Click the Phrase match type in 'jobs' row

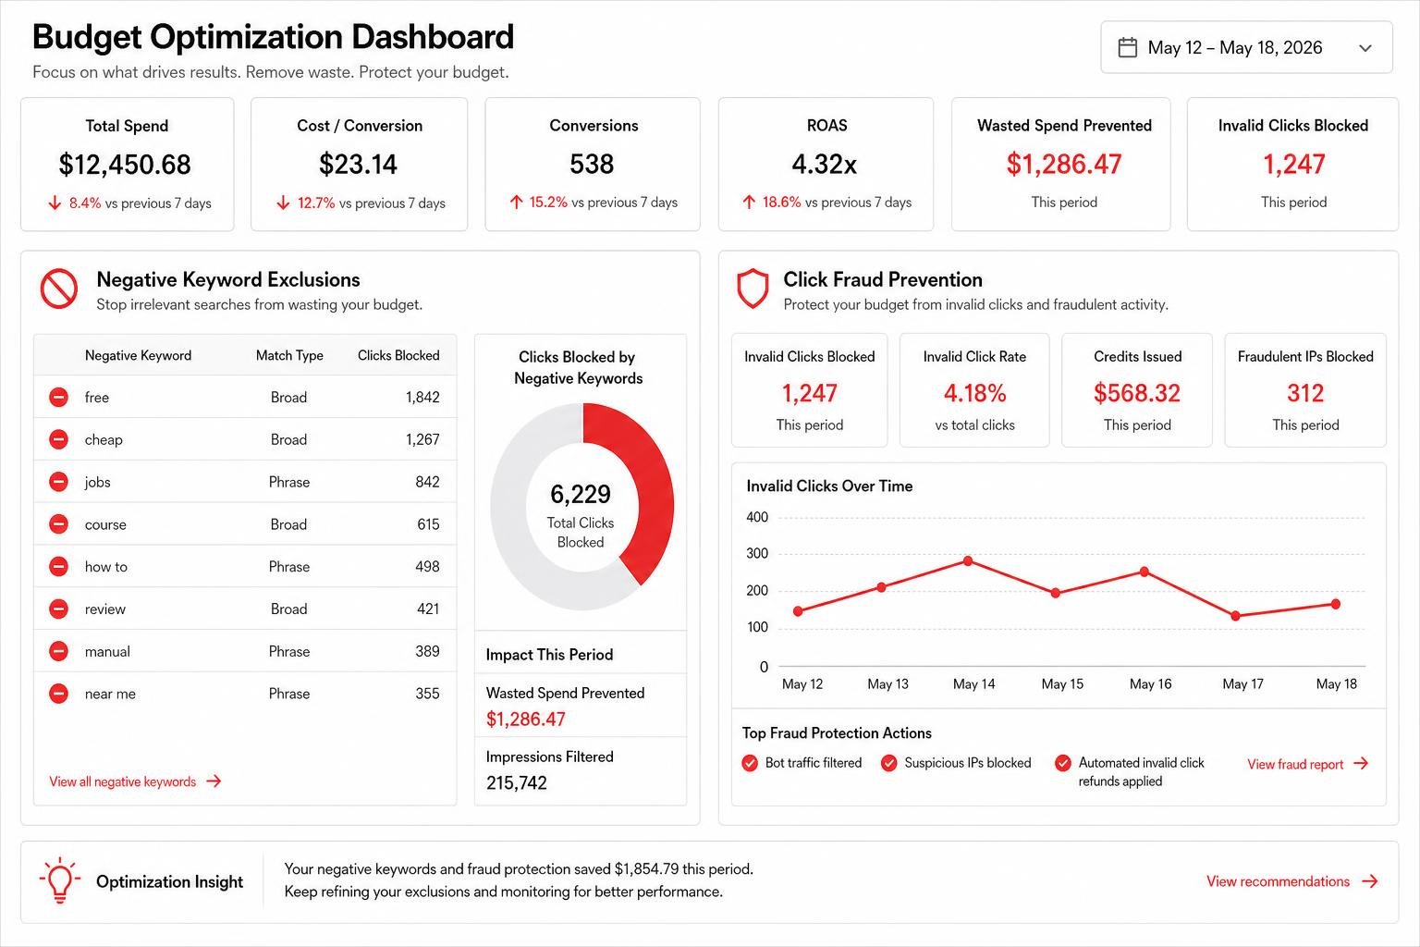(x=289, y=482)
